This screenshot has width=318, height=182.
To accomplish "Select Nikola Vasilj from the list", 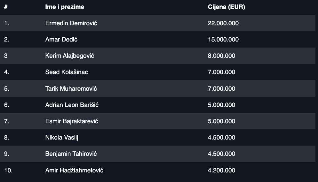I will click(x=62, y=138).
